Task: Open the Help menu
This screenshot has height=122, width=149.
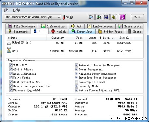Action: click(x=16, y=10)
